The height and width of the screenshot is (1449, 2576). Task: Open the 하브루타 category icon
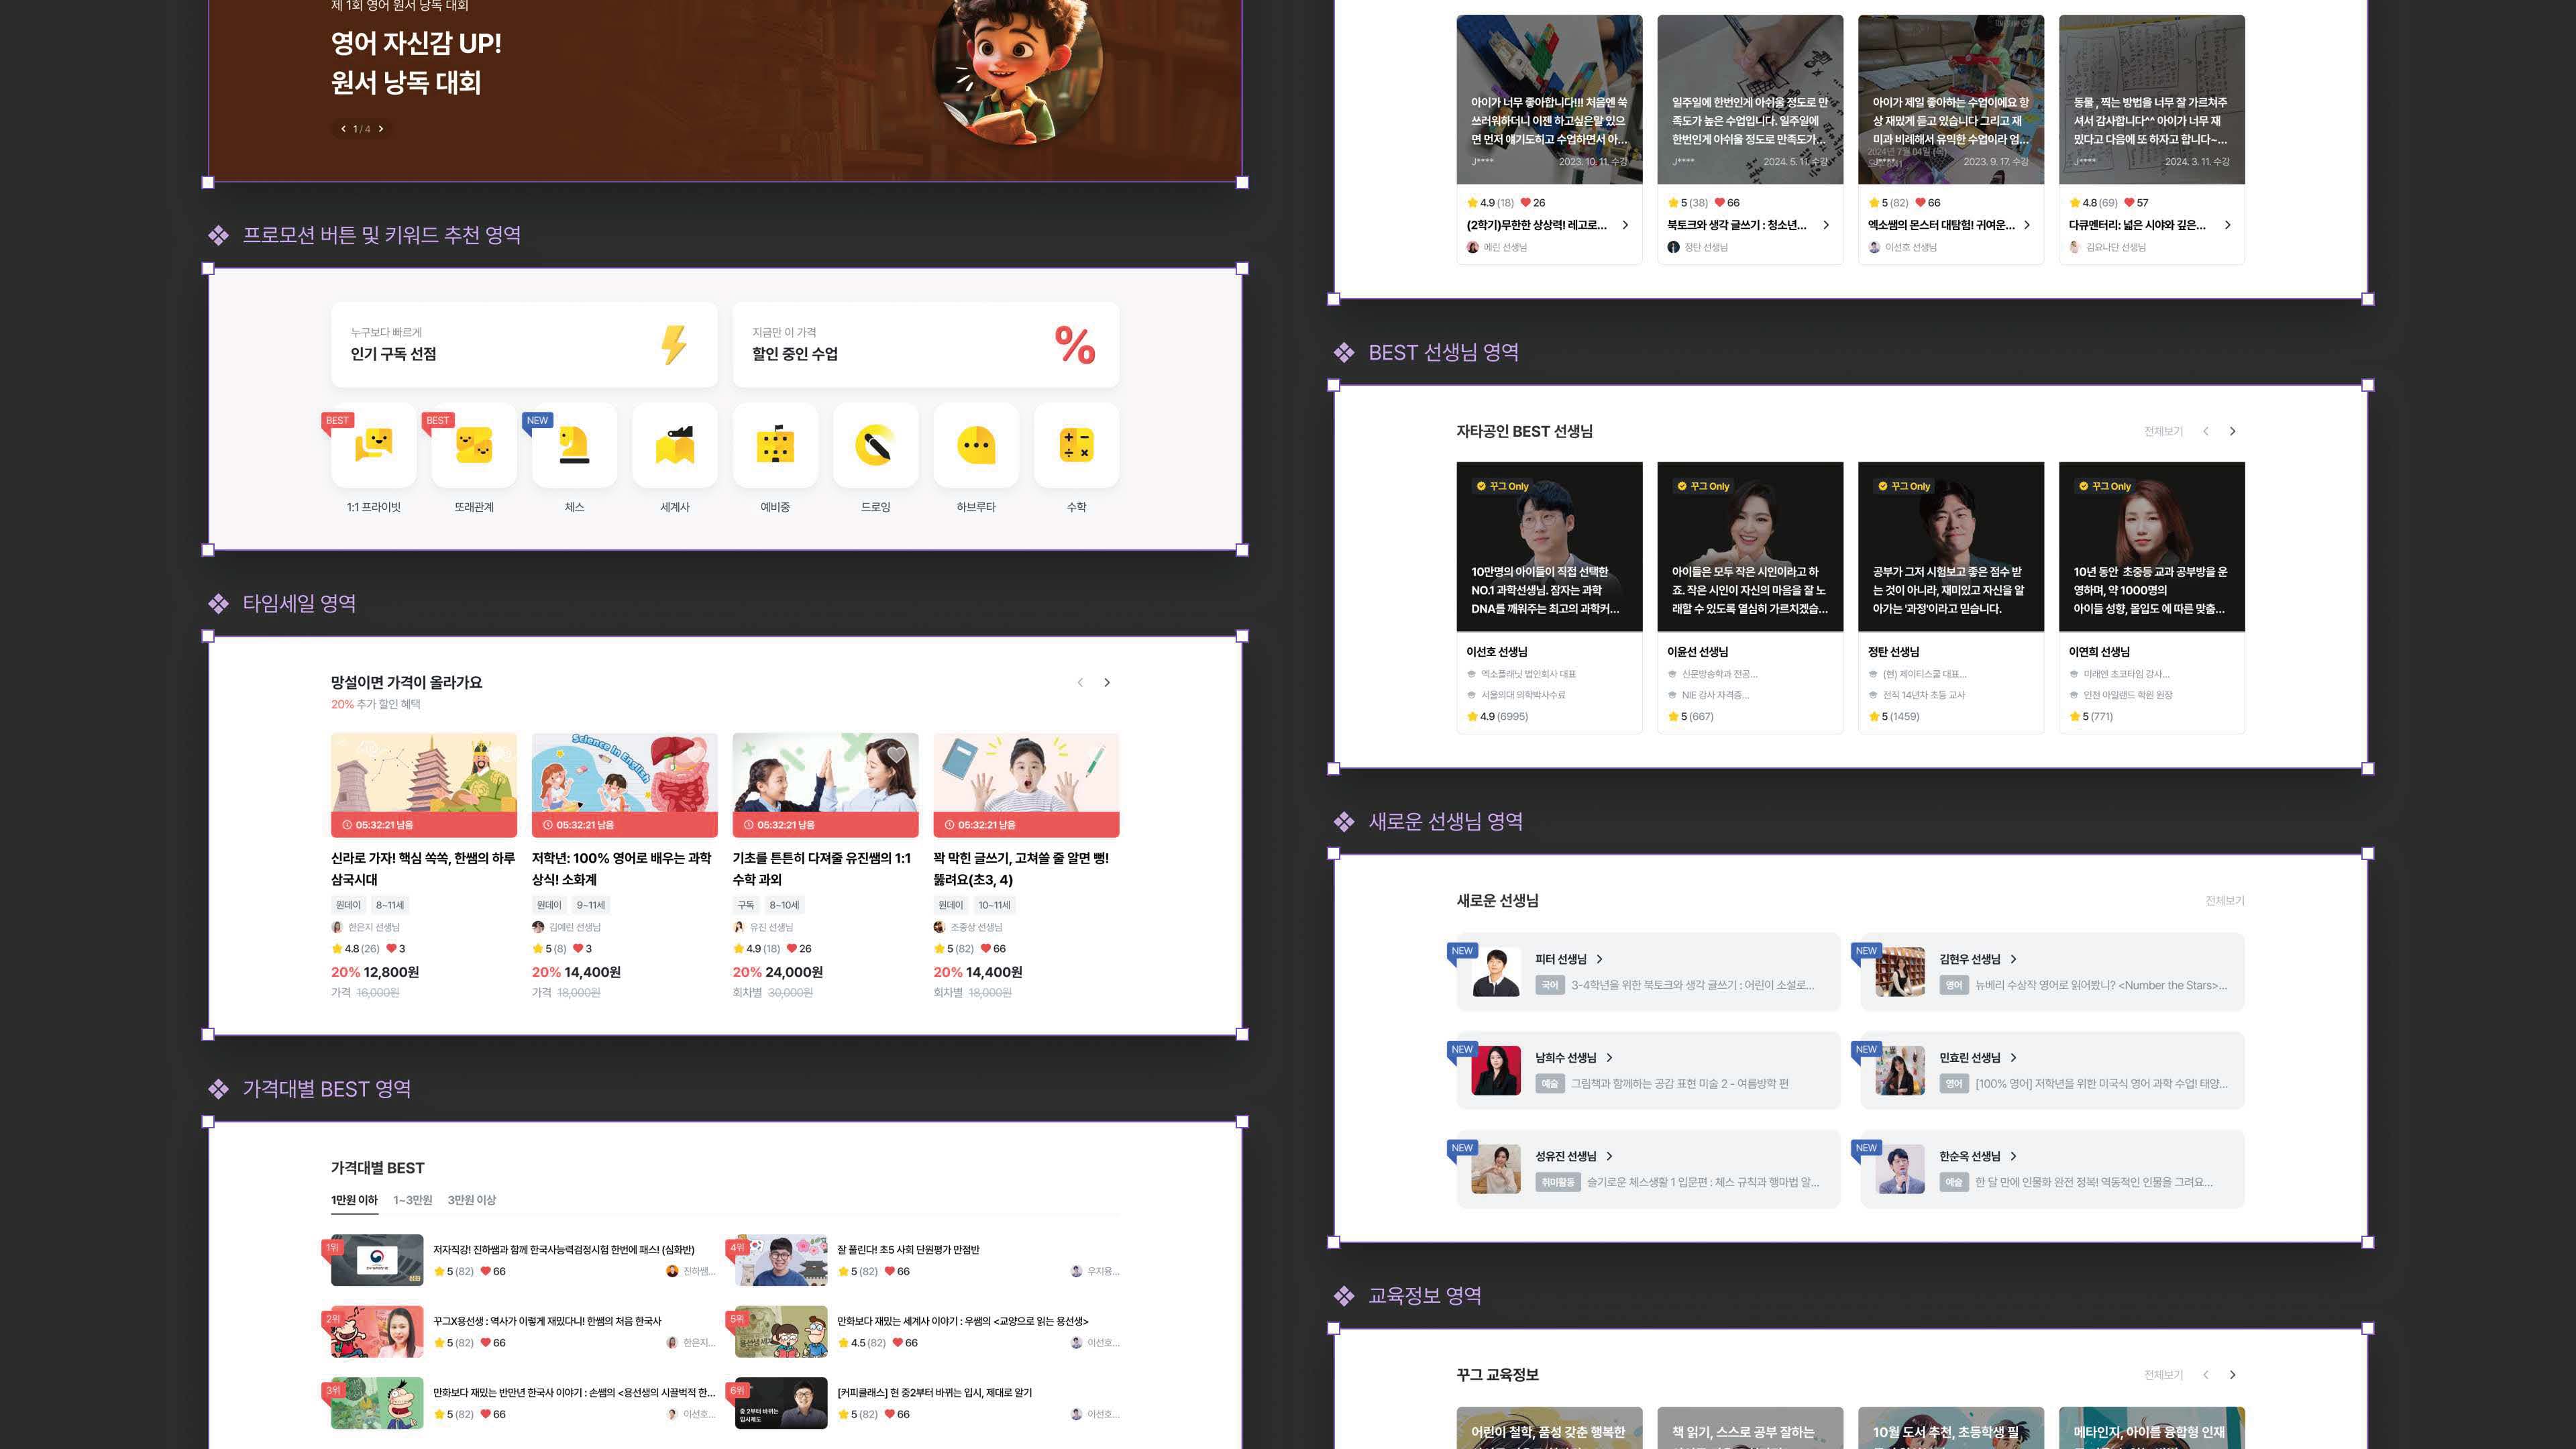point(976,445)
